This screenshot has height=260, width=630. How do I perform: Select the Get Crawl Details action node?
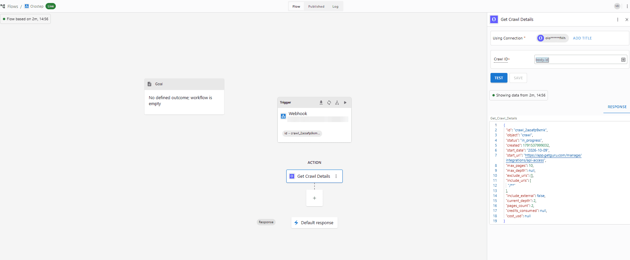tap(315, 176)
